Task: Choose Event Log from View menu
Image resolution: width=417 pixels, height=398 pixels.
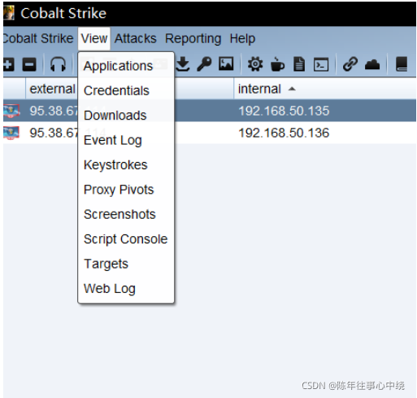Action: click(x=126, y=140)
